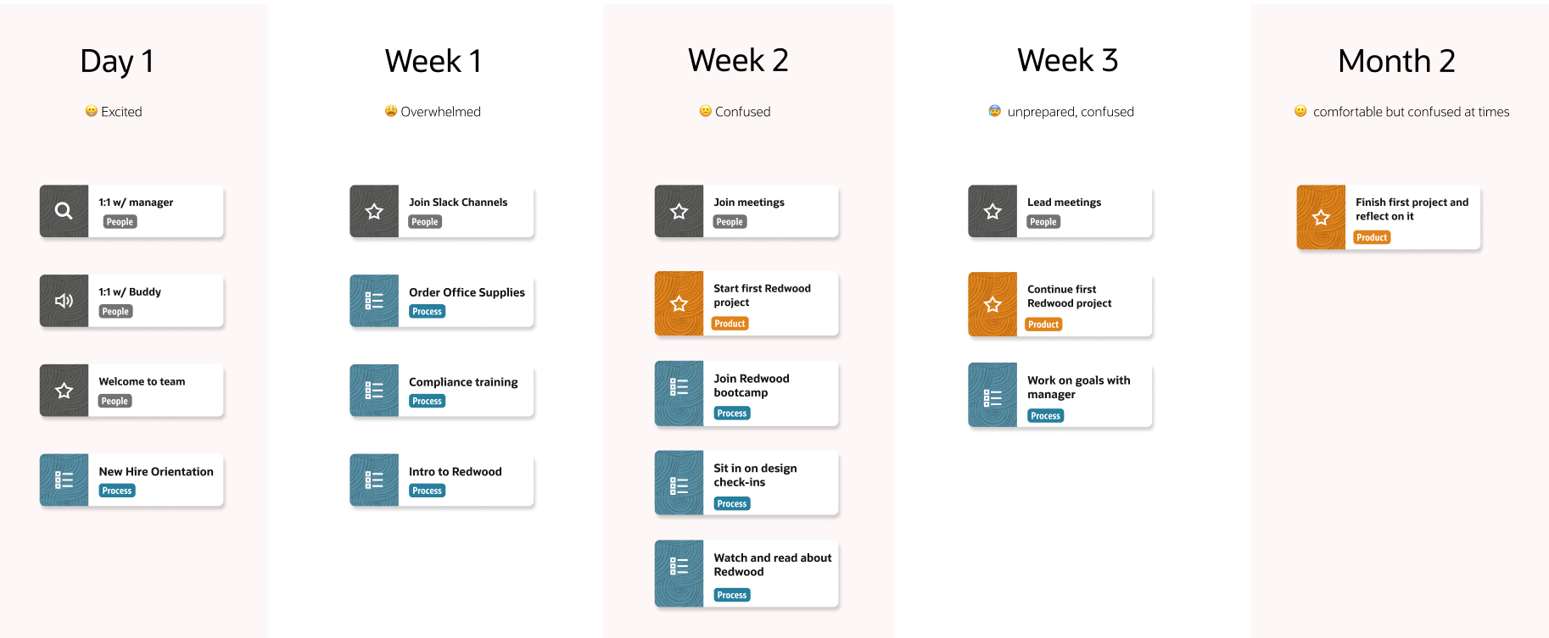Screen dimensions: 1549x638
Task: Click the orange star icon on Start first Redwood project
Action: coord(679,303)
